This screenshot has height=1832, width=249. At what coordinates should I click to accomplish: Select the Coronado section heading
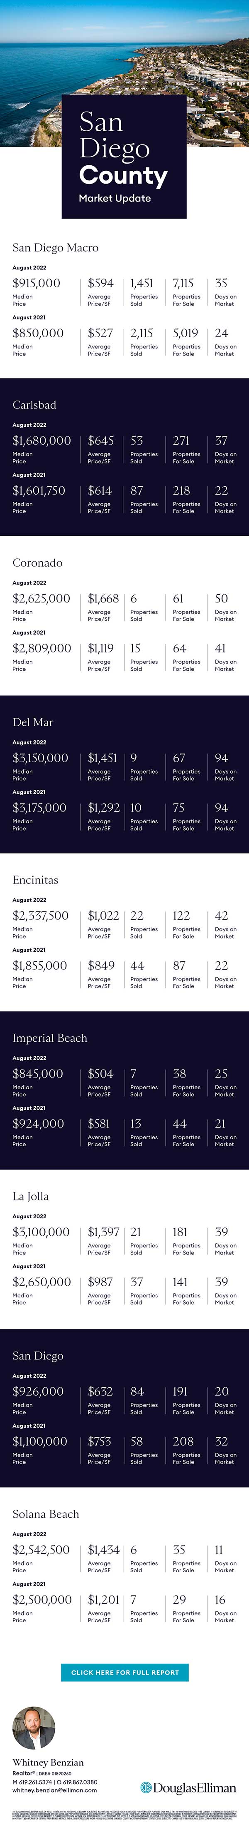click(x=37, y=563)
